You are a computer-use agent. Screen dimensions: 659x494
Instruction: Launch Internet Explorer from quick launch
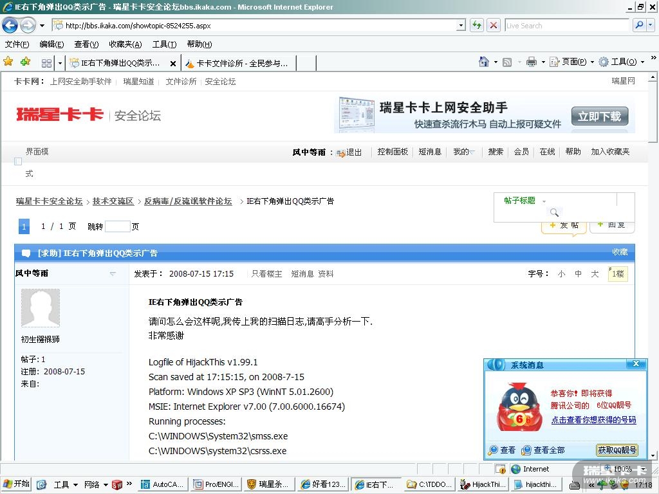pyautogui.click(x=41, y=484)
